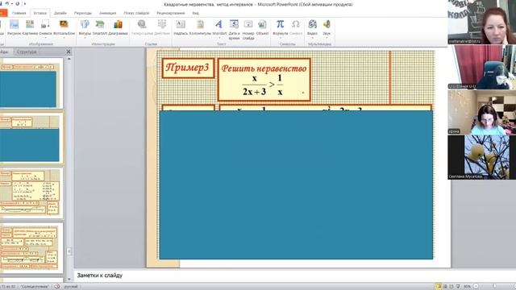
Task: Open Колонтитулы header and footer
Action: 200,27
